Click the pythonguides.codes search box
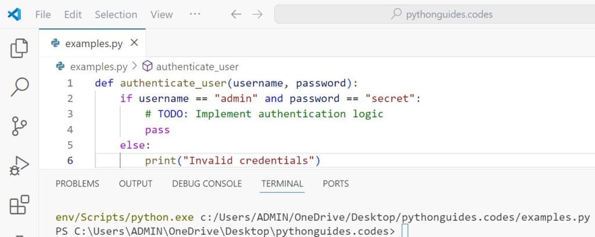595x237 pixels. coord(434,14)
